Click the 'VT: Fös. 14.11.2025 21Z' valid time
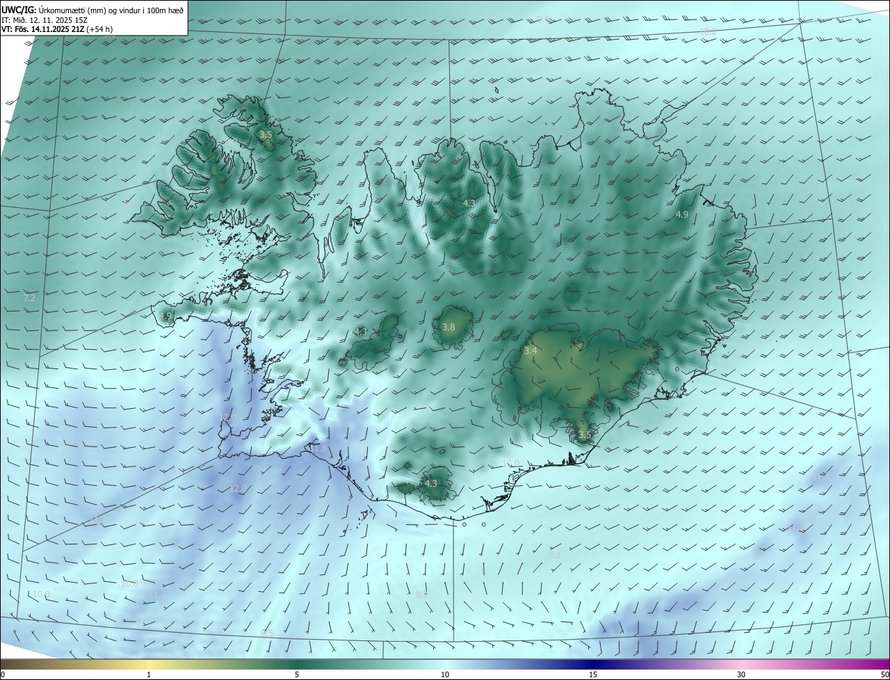The image size is (890, 680). [x=43, y=30]
